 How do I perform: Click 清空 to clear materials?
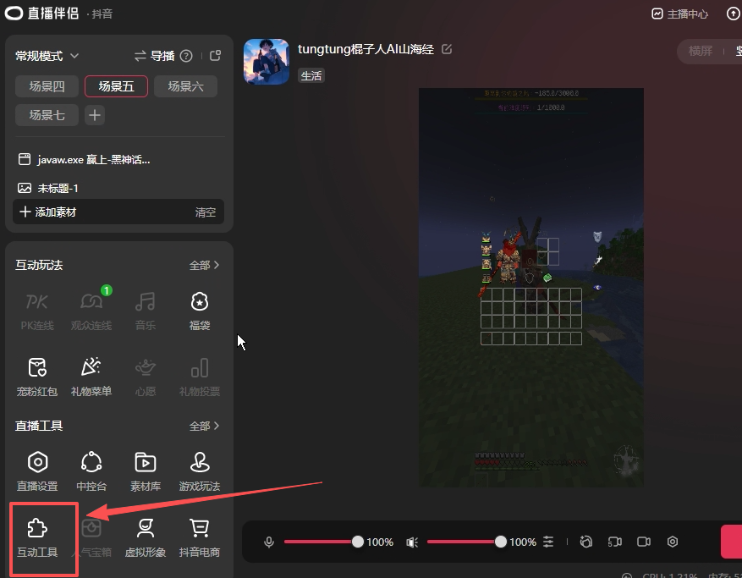pyautogui.click(x=206, y=212)
